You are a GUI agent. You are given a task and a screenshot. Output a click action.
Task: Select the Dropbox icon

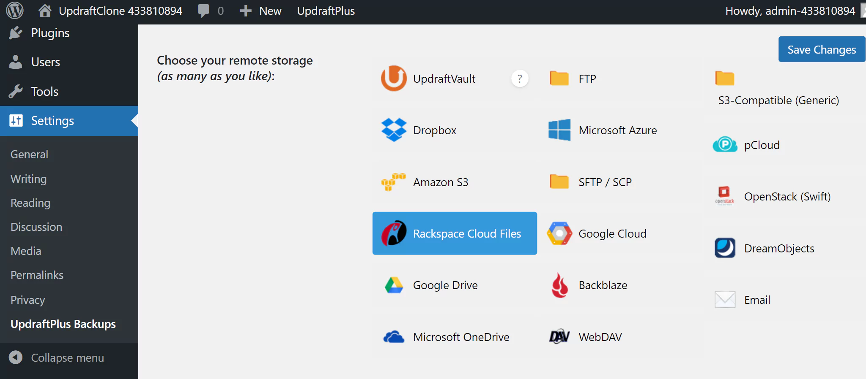(394, 130)
